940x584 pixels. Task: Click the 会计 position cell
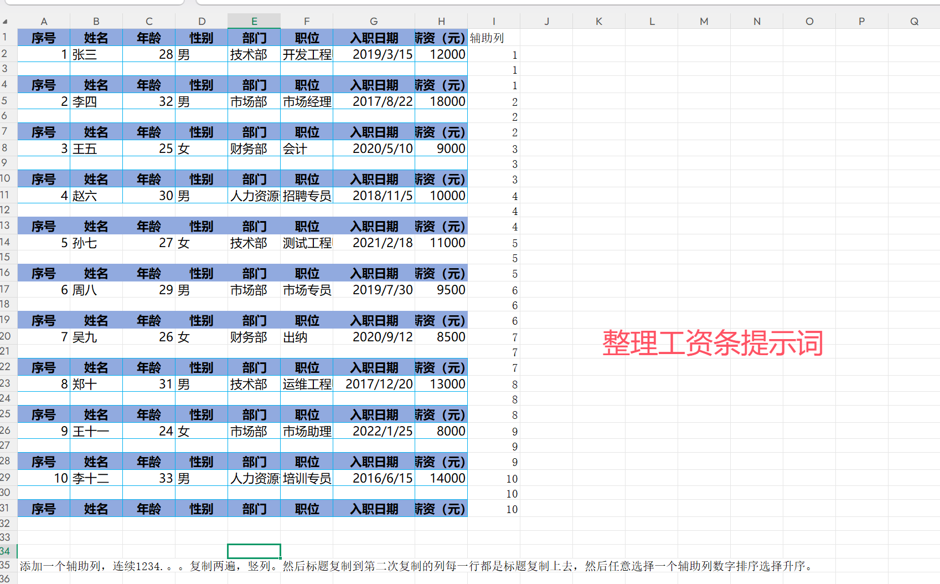pyautogui.click(x=307, y=148)
